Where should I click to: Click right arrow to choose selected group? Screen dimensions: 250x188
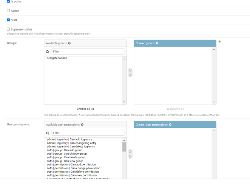coord(130,70)
